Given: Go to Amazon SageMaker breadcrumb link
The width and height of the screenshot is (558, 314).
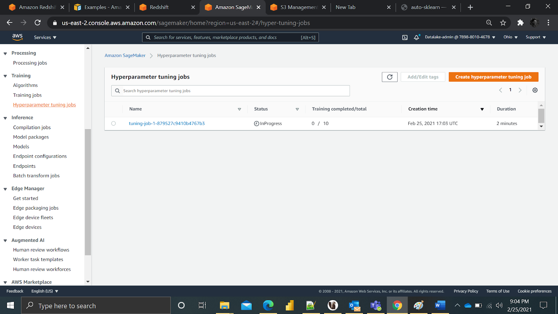Looking at the screenshot, I should (125, 55).
